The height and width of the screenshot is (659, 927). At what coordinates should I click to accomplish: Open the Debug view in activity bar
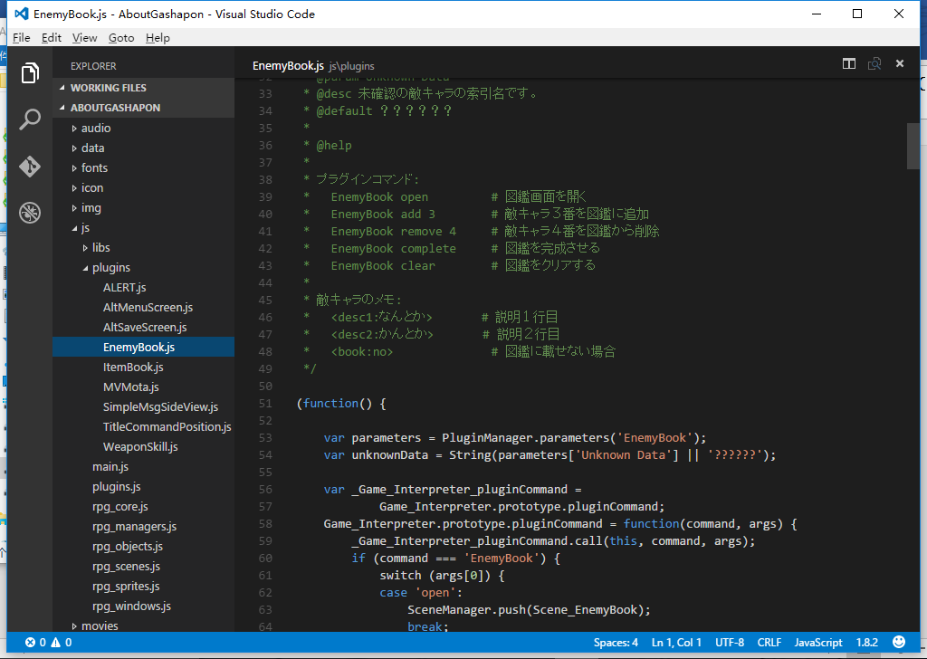click(x=30, y=213)
